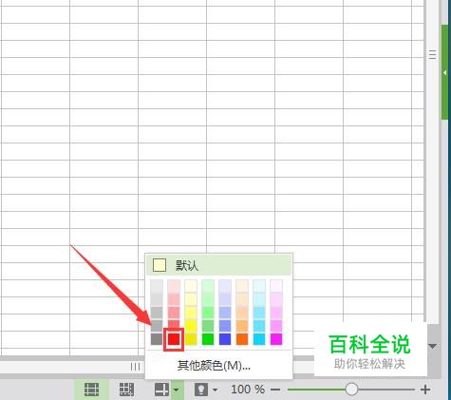
Task: Zoom in with the plus button
Action: 425,390
